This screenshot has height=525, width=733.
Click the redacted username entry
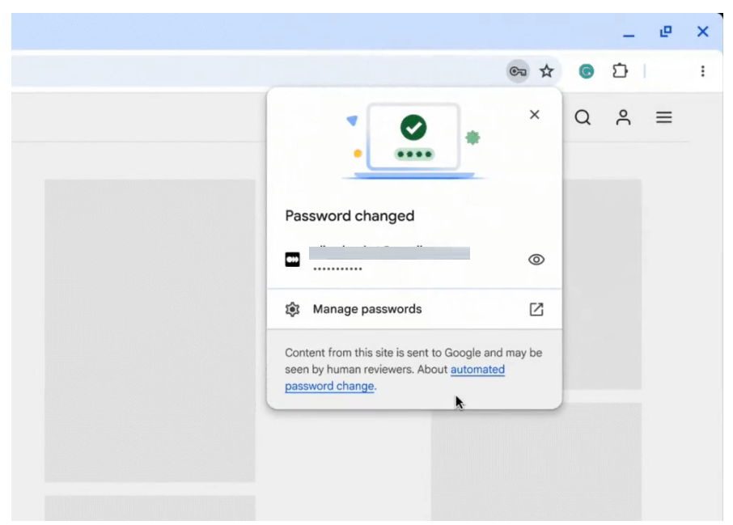[389, 253]
